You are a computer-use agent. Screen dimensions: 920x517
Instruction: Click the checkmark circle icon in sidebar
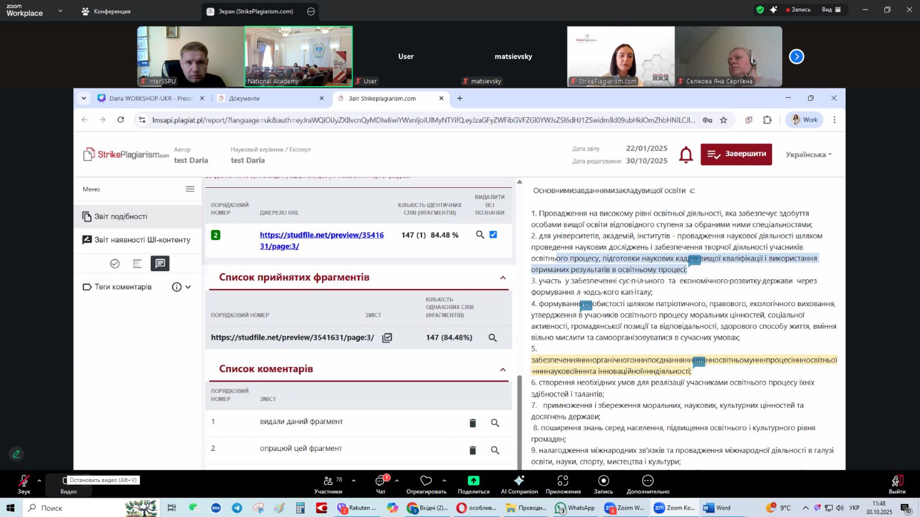(115, 264)
